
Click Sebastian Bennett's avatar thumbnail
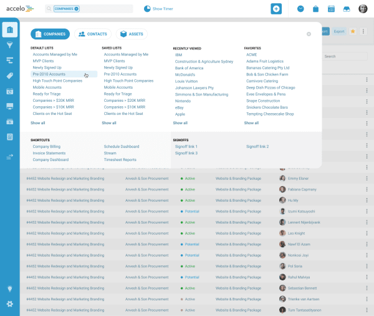(282, 288)
